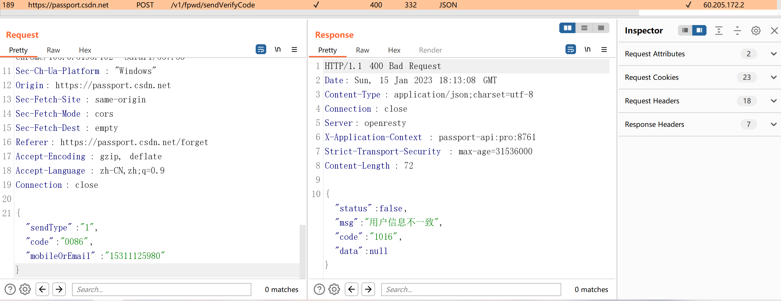Expand all Inspector sections

click(x=719, y=30)
